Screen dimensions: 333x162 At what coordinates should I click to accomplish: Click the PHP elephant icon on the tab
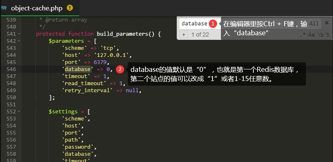click(4, 8)
